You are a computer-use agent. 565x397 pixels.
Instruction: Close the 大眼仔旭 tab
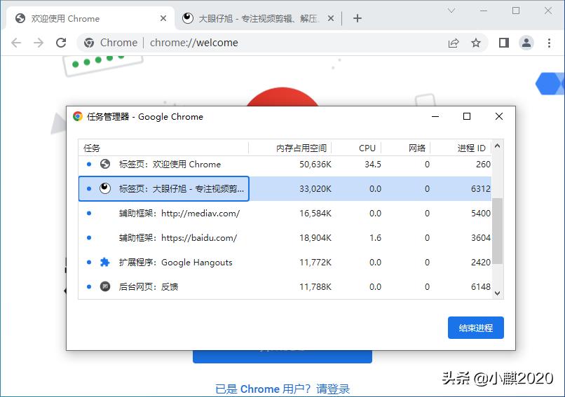point(331,18)
